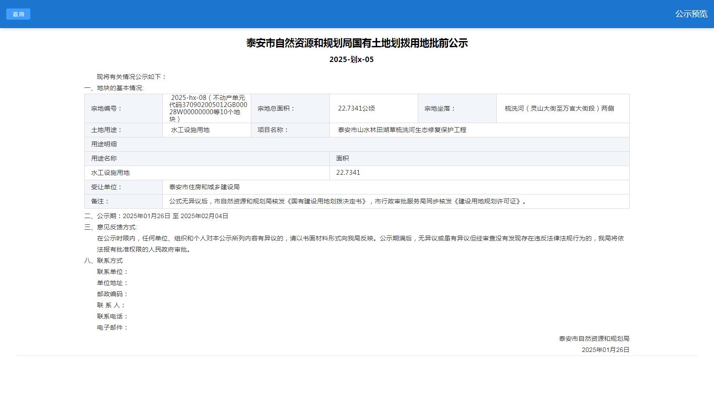714x401 pixels.
Task: Click the project name 泰安市山水林田湖草梳洗河生态修复保护工程
Action: coord(402,130)
